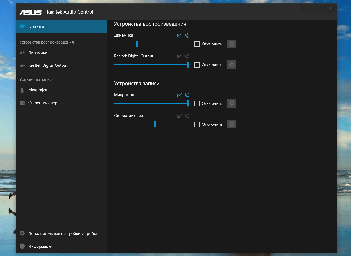This screenshot has height=256, width=351.
Task: Click the digital output icon in sidebar
Action: tap(22, 66)
